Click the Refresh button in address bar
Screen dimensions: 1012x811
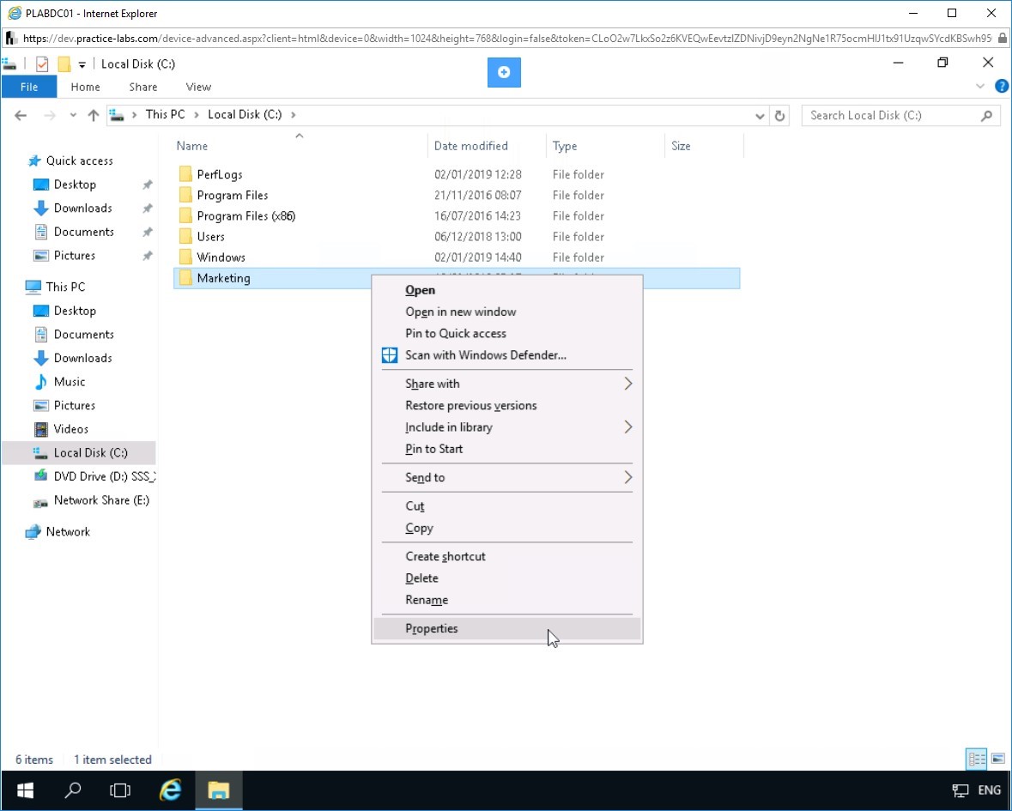tap(779, 116)
